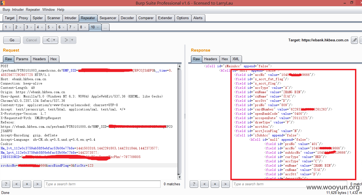The image size is (362, 195).
Task: Open the Help menu
Action: (x=61, y=9)
